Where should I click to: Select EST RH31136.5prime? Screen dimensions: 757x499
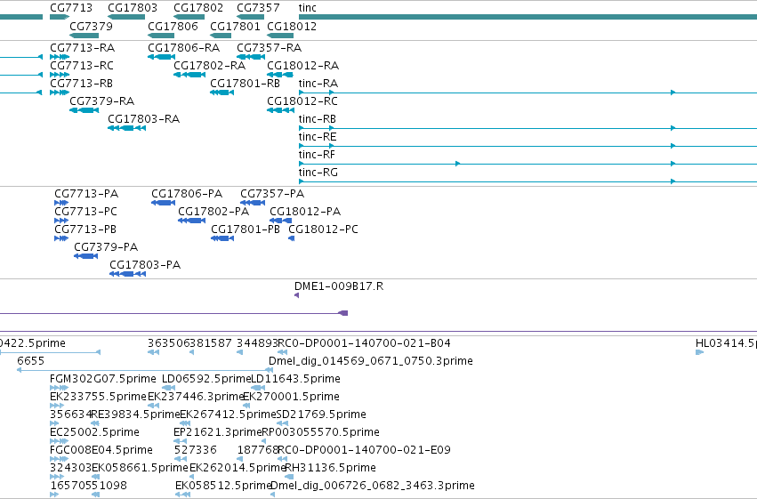331,468
